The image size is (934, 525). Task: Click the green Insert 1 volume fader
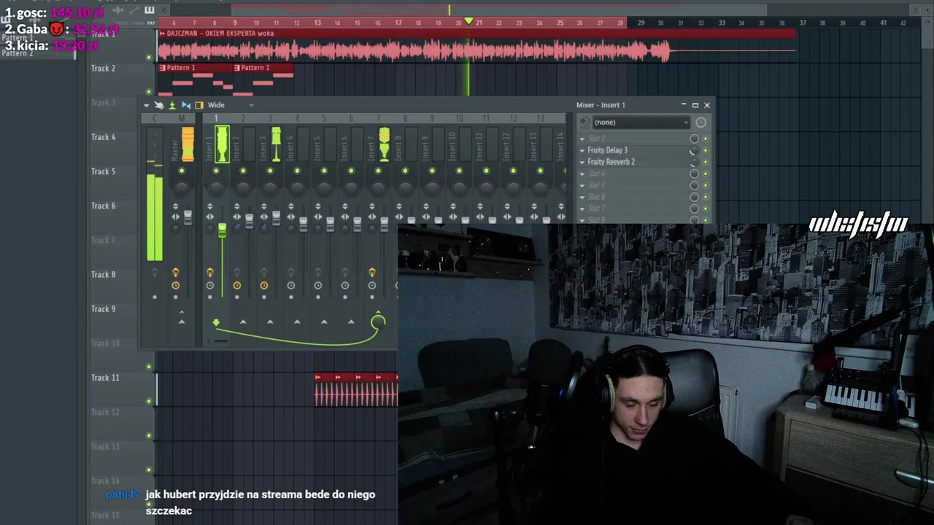(x=223, y=230)
